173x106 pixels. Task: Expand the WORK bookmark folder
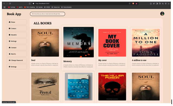coord(47,7)
